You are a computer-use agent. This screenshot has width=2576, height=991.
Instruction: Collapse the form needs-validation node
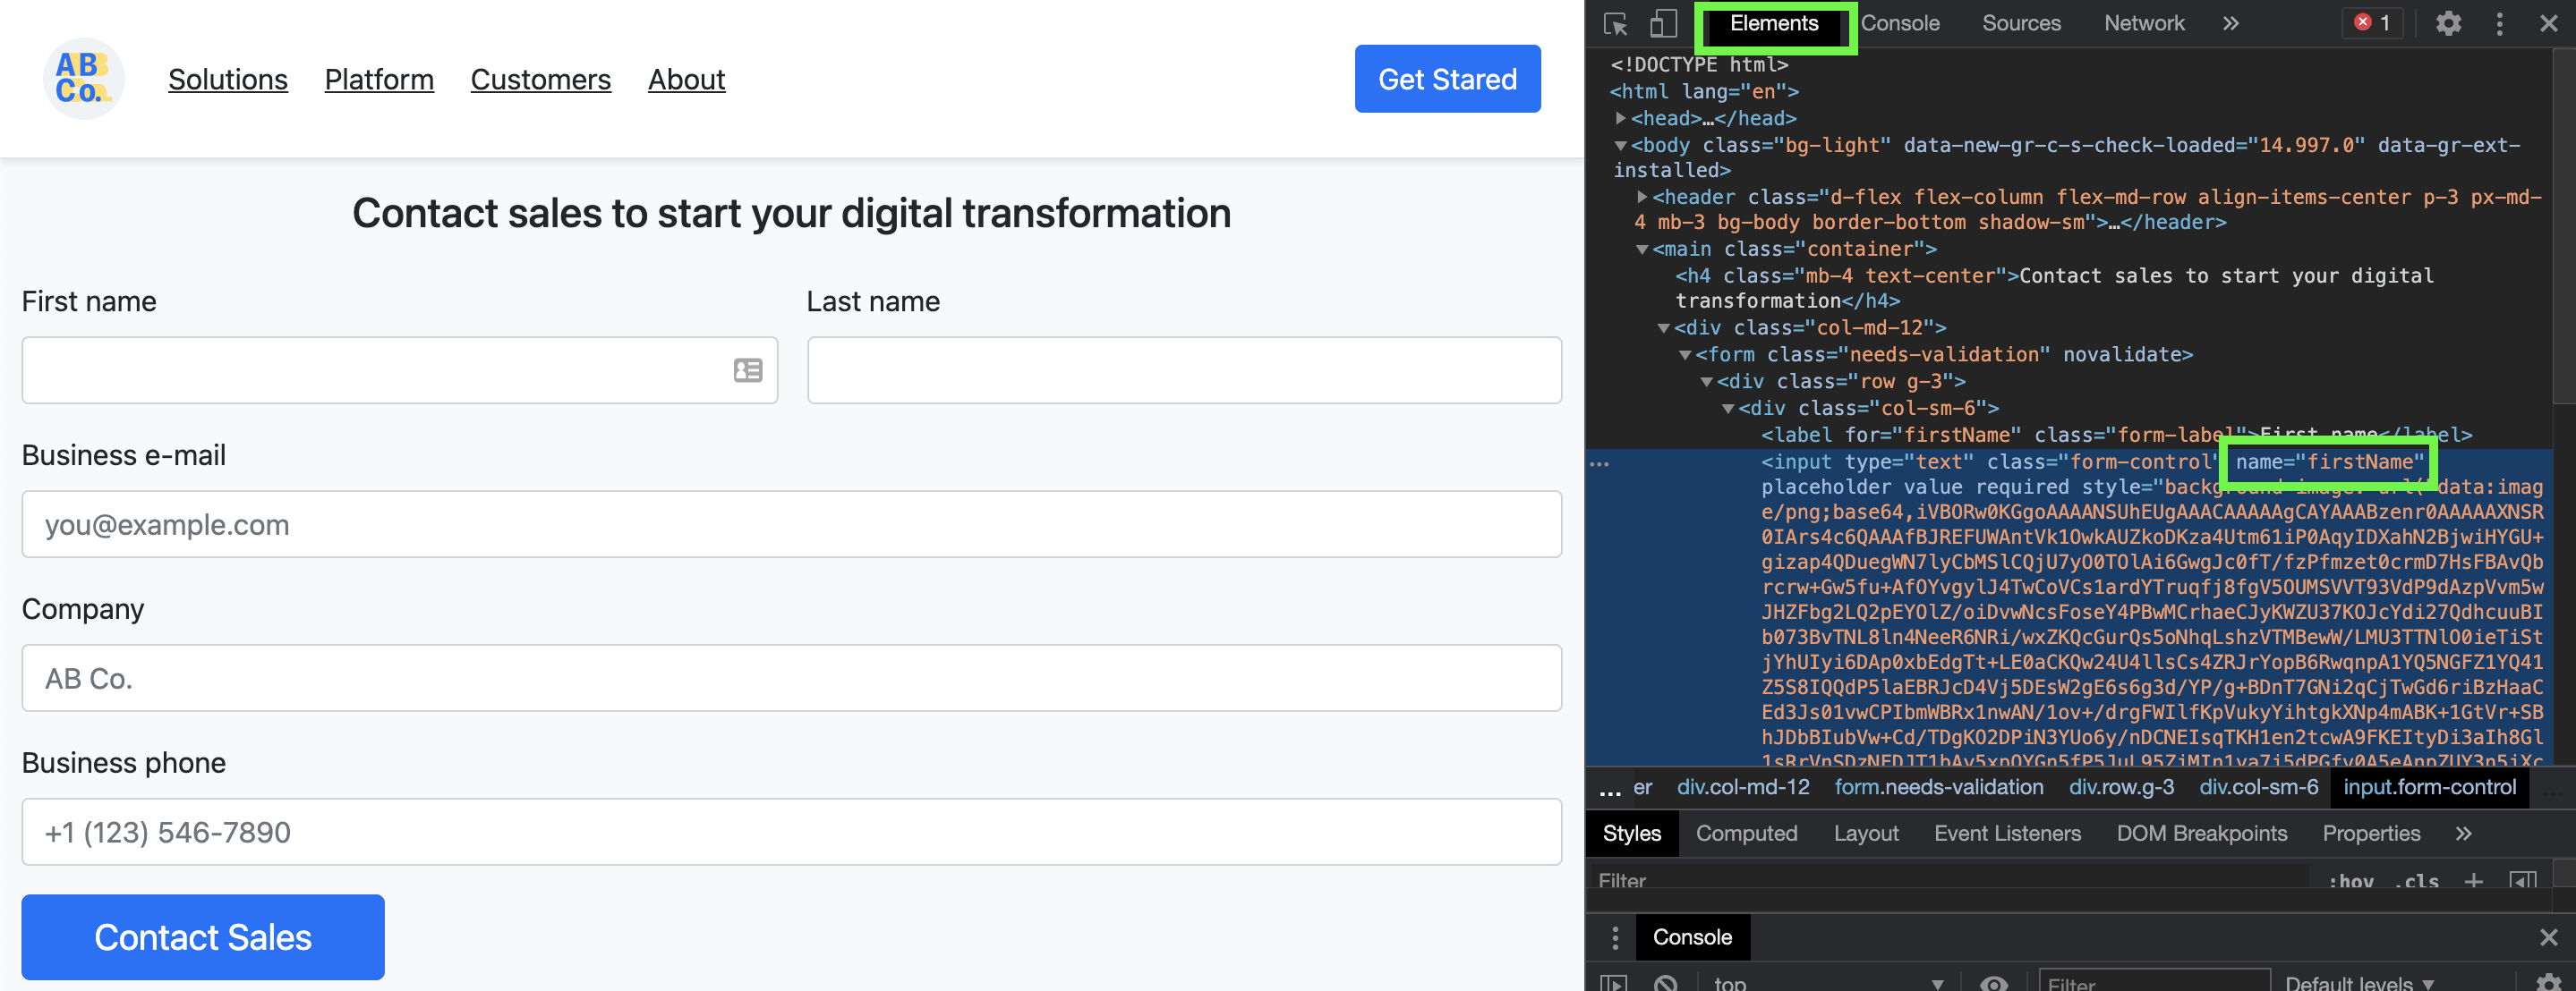click(1684, 355)
